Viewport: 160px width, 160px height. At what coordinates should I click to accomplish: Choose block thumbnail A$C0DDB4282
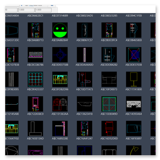(x=109, y=55)
